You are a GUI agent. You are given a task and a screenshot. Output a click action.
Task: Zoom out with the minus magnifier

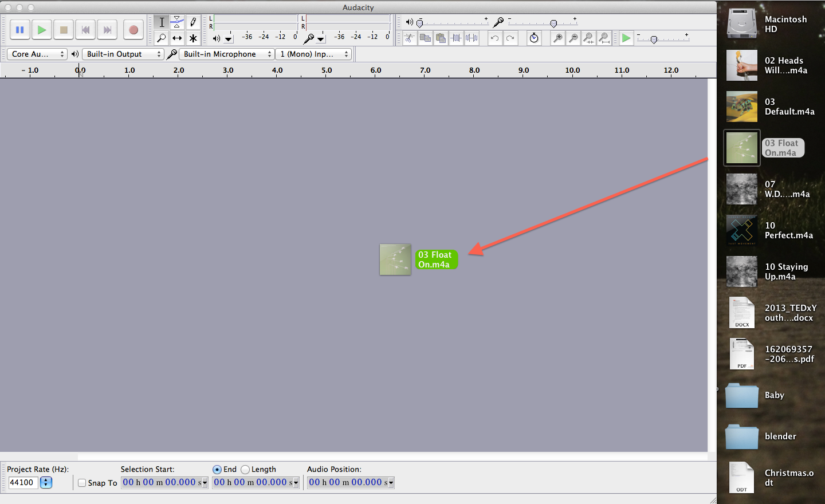coord(573,38)
